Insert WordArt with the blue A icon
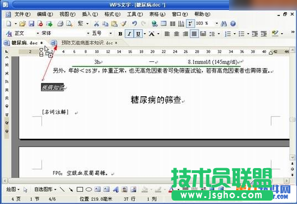 pyautogui.click(x=116, y=189)
